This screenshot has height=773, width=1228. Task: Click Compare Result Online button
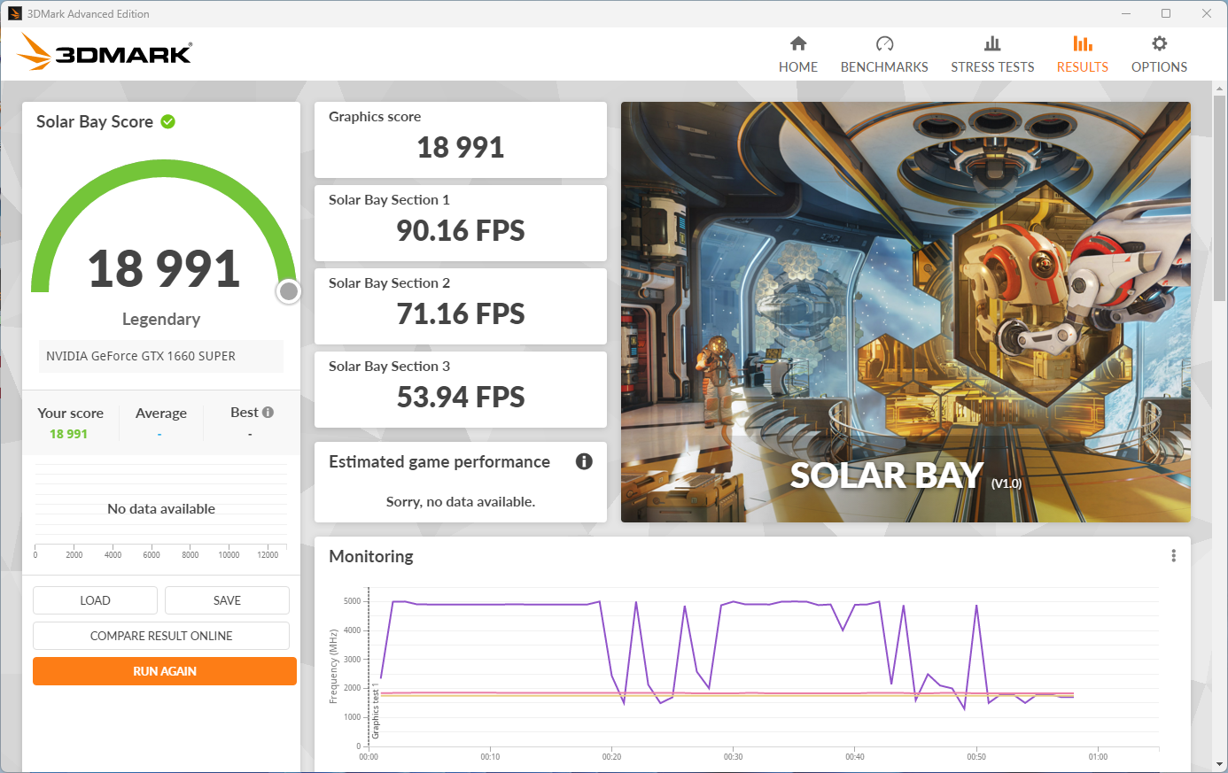(x=161, y=636)
